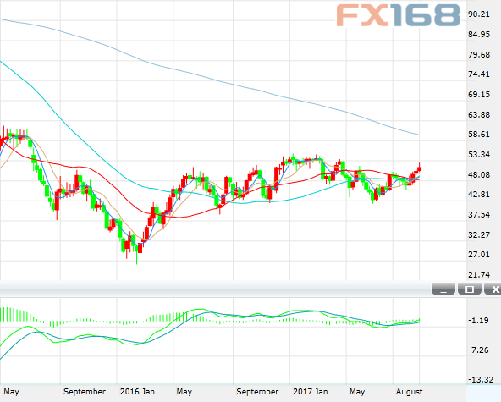This screenshot has height=402, width=501.
Task: Minimize the MACD indicator panel
Action: coord(443,289)
